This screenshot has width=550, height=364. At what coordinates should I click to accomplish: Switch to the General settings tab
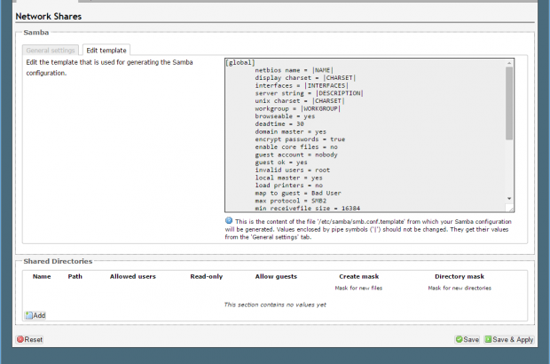point(51,51)
